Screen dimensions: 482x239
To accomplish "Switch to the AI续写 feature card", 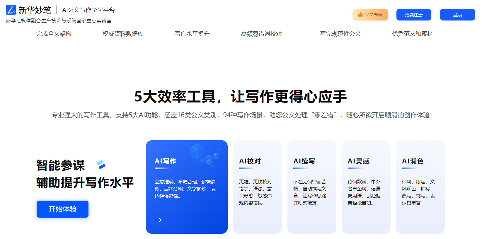I will pos(311,187).
